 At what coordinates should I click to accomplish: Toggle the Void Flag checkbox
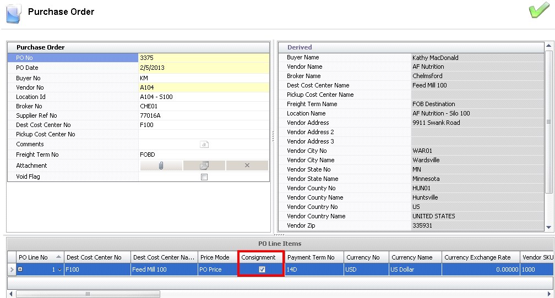coord(204,176)
